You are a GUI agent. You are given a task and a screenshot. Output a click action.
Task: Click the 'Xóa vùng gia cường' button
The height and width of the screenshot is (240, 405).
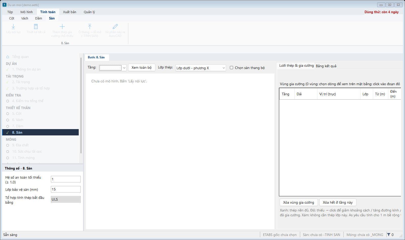pyautogui.click(x=298, y=202)
